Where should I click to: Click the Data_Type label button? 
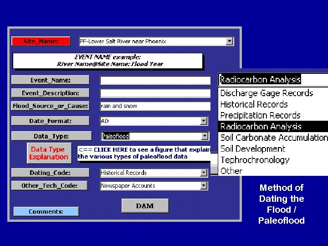51,136
